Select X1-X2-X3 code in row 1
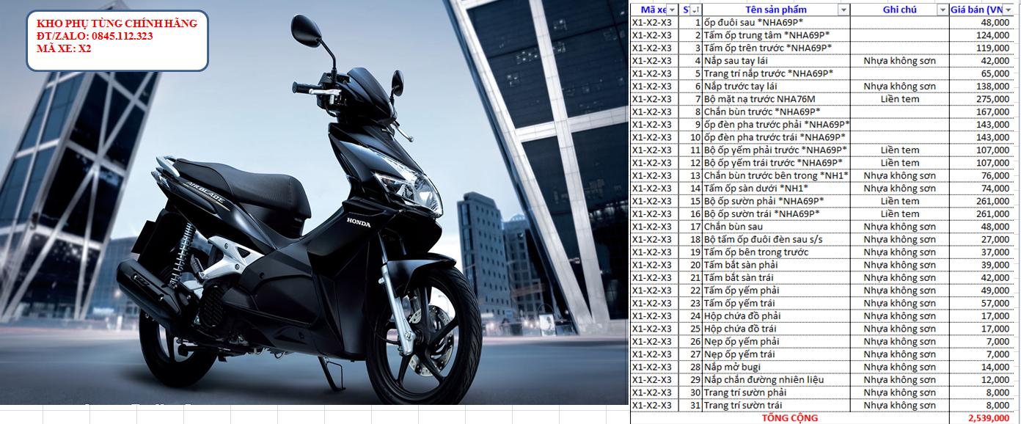The height and width of the screenshot is (424, 1021). tap(655, 23)
